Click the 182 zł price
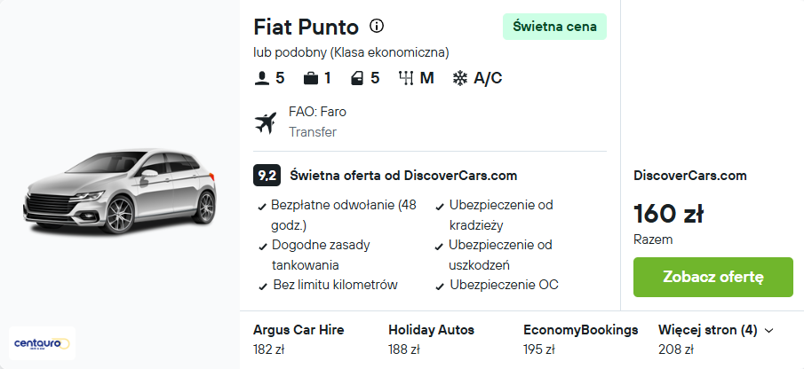 tap(268, 349)
